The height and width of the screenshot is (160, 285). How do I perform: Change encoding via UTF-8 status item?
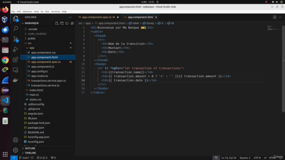tap(257, 158)
